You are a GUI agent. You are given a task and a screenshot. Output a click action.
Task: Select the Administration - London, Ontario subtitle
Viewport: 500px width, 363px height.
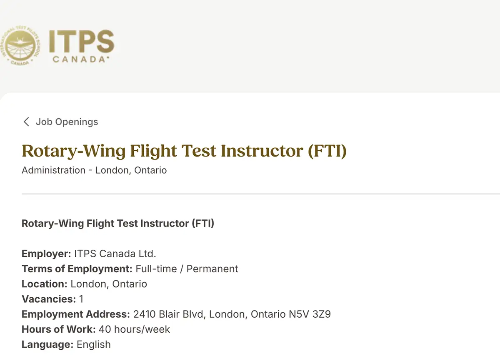pos(94,170)
